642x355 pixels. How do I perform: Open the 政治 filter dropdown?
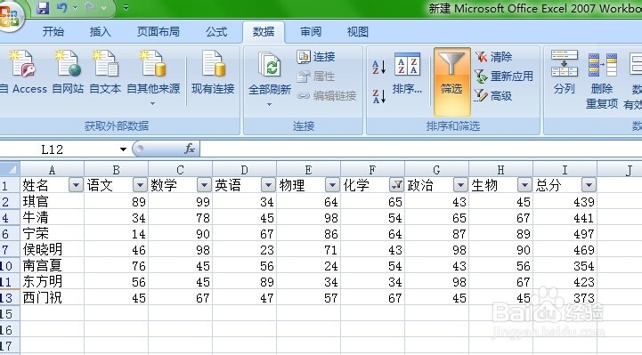tap(460, 185)
